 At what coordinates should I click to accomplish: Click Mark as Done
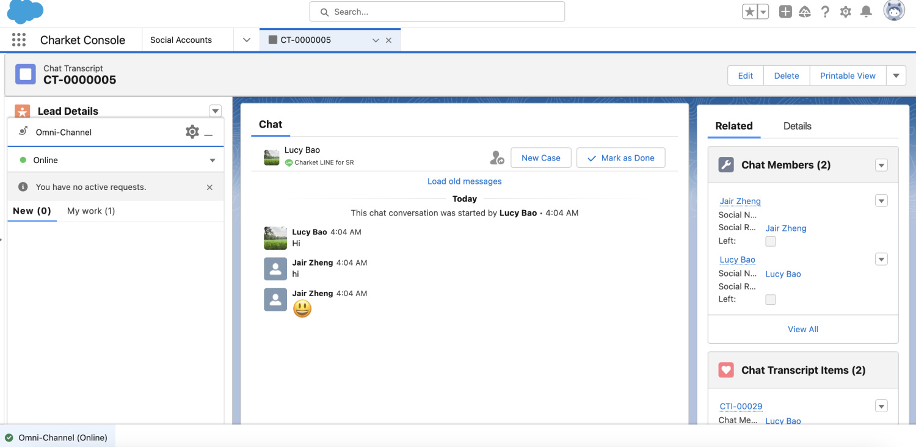click(621, 158)
